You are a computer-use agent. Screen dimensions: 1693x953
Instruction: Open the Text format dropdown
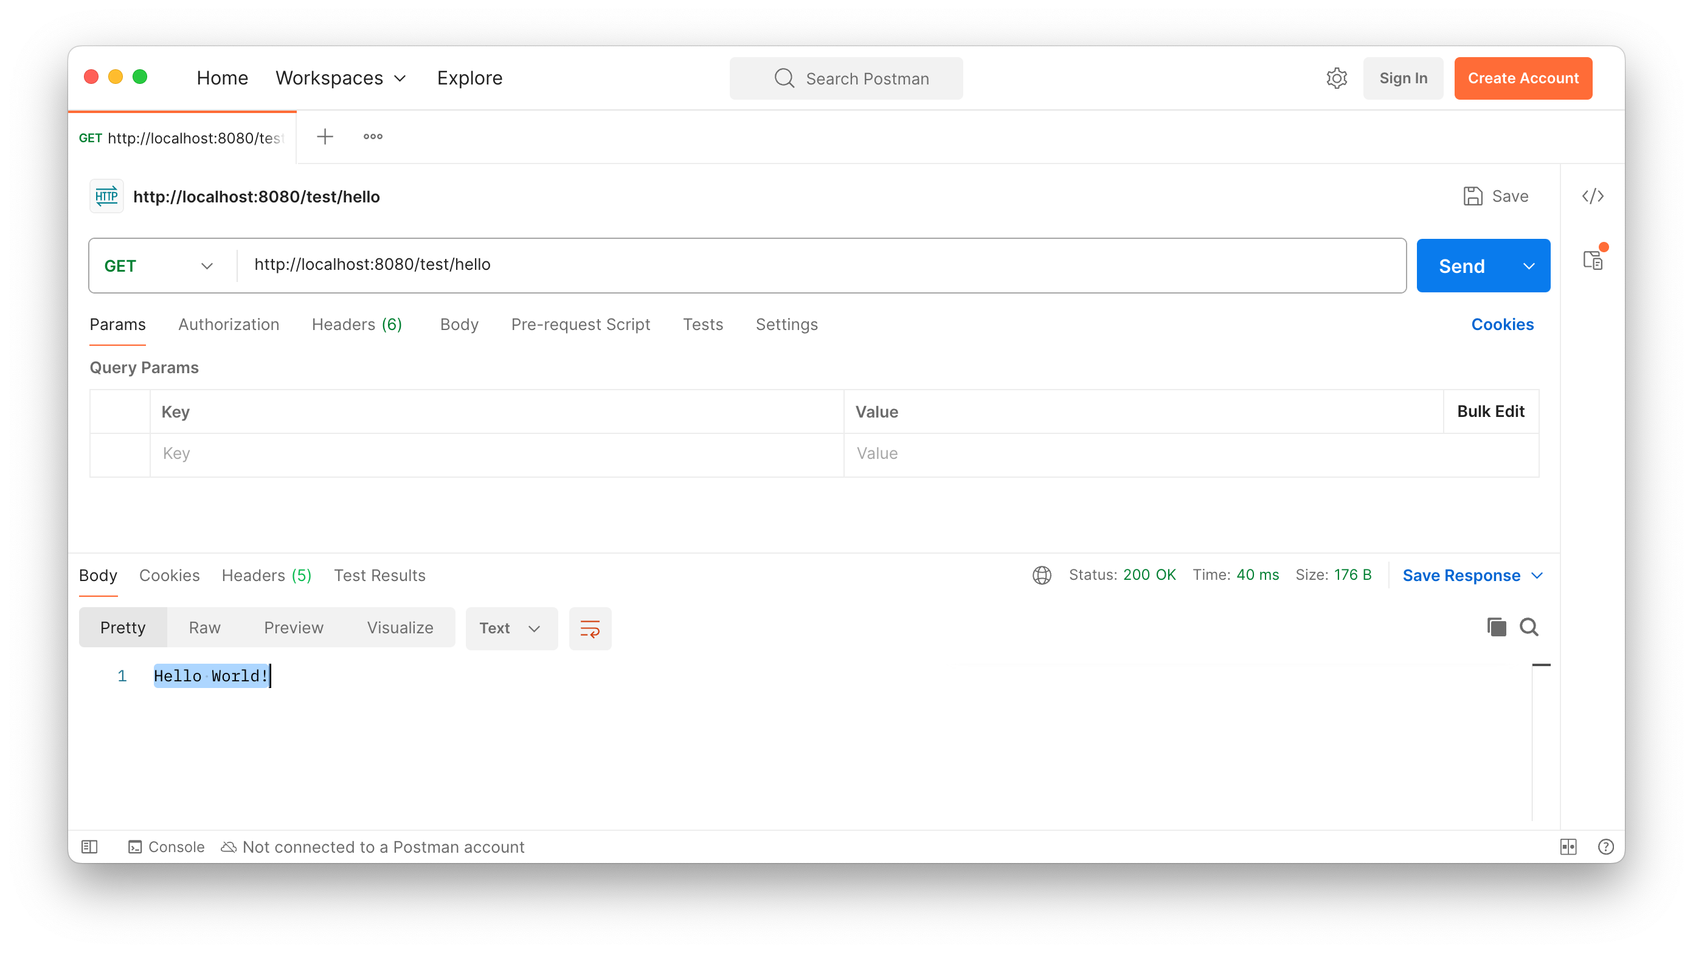point(511,628)
